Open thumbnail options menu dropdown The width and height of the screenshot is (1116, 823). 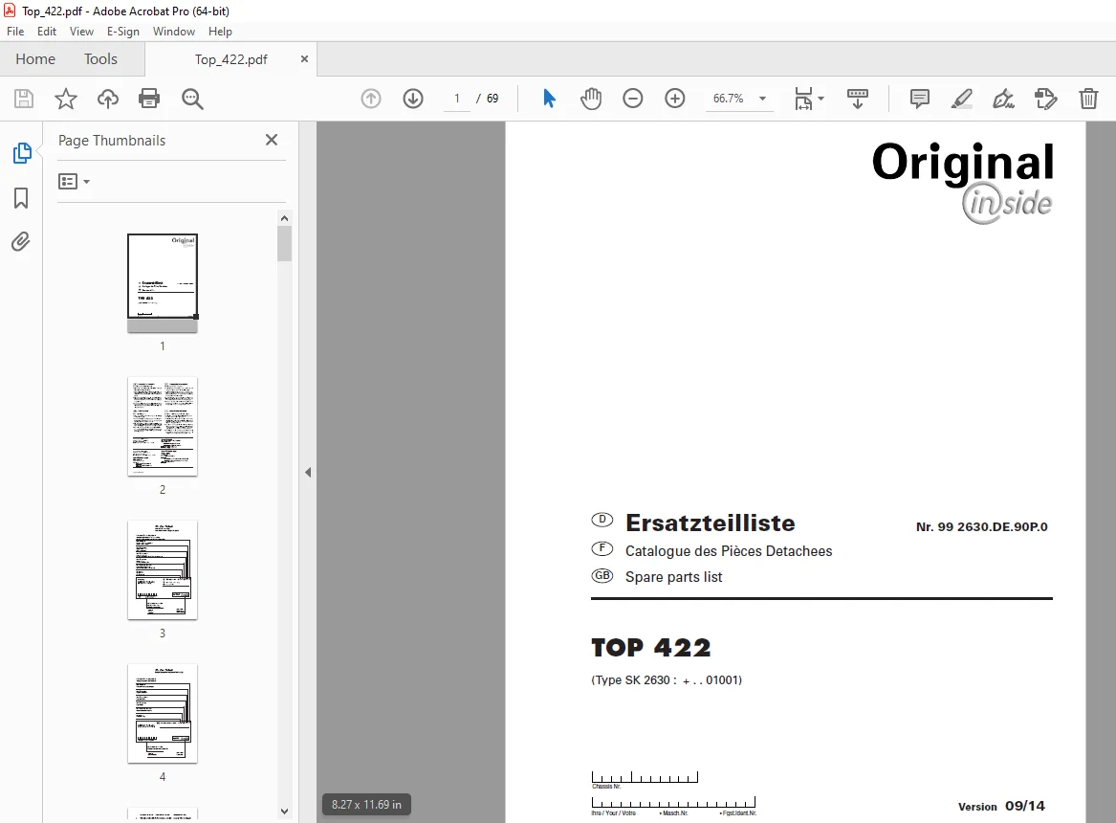point(74,182)
